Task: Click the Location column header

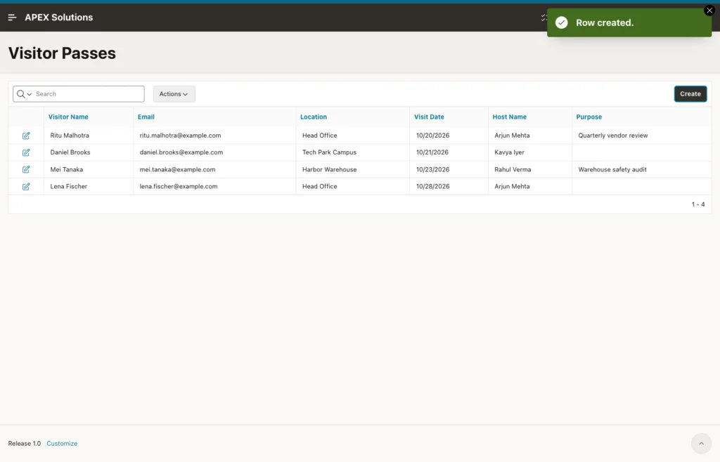Action: point(314,117)
